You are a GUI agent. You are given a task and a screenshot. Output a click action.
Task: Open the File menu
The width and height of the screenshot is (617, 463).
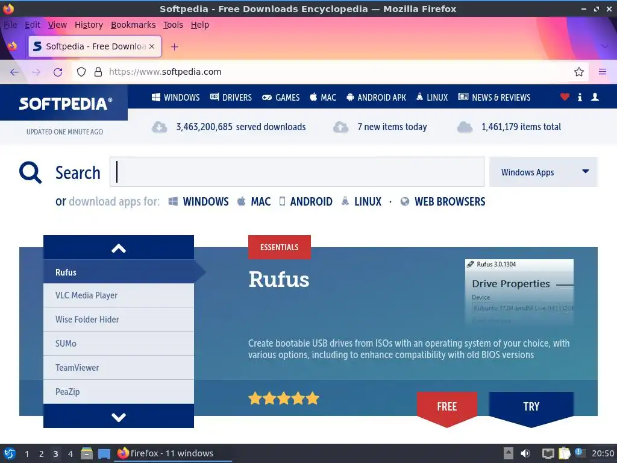click(x=10, y=25)
